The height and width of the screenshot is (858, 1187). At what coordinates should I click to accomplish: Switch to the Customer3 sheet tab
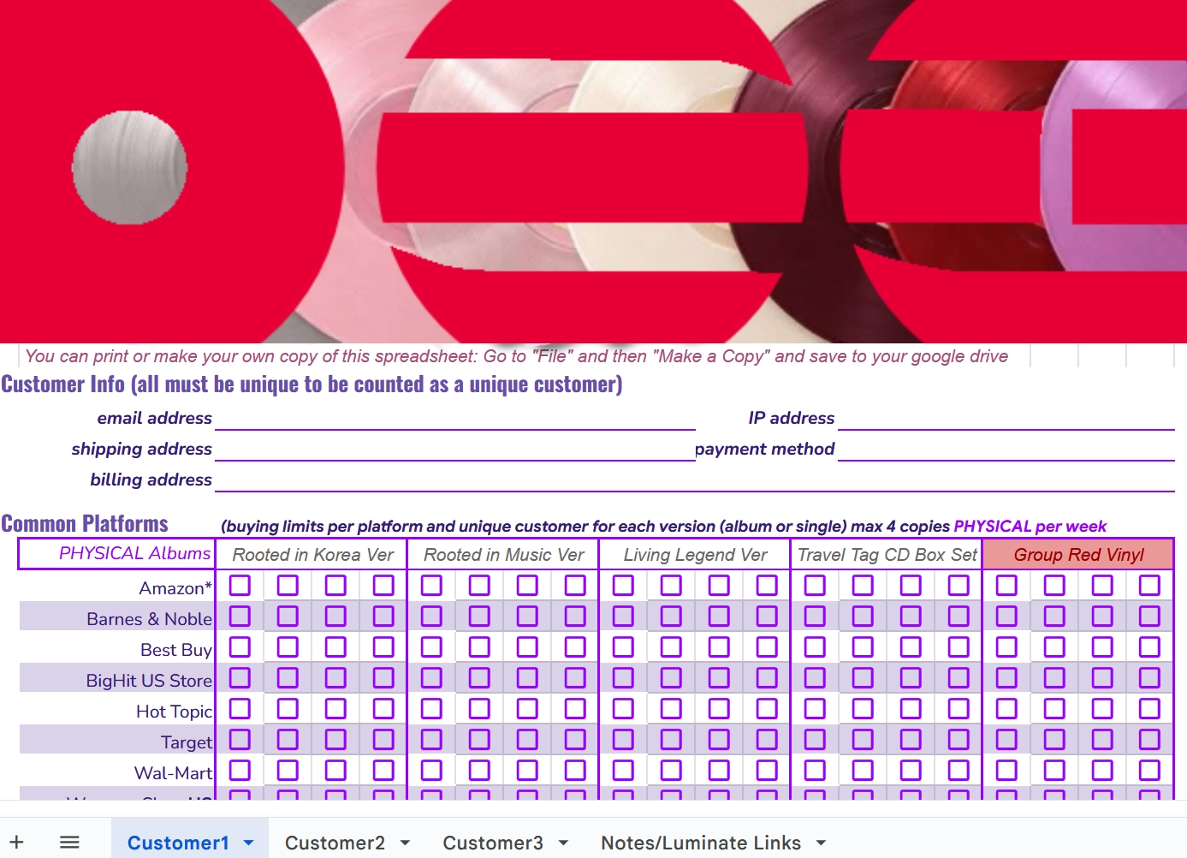click(x=492, y=843)
